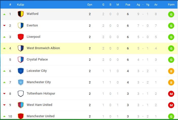
Task: Click Watford's green G form badge
Action: [171, 14]
